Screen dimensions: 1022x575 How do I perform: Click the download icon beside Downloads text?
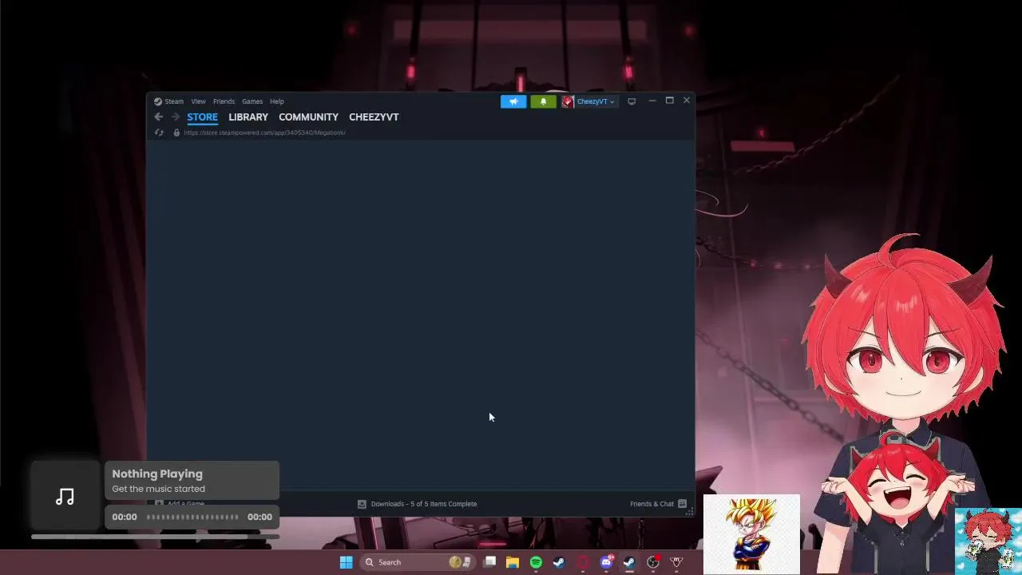(x=362, y=504)
